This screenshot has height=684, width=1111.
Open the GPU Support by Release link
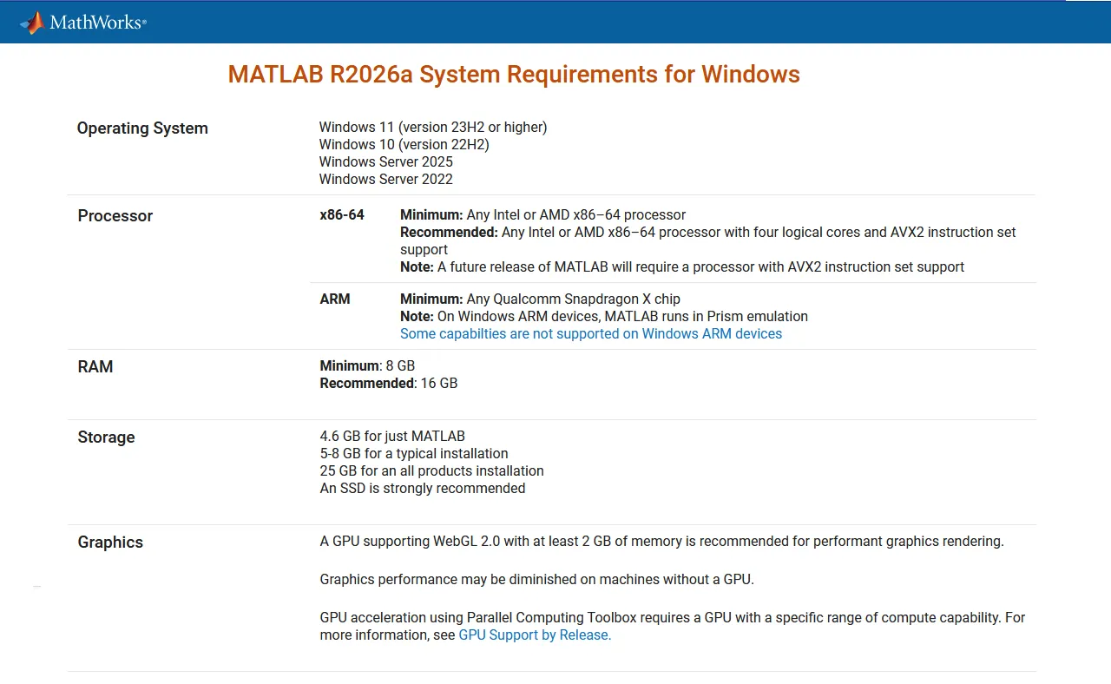(535, 635)
